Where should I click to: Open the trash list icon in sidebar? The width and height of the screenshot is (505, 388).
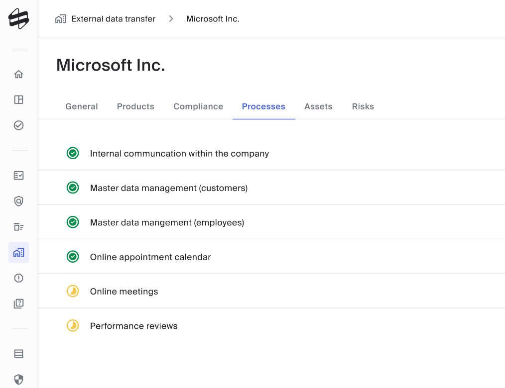click(19, 227)
